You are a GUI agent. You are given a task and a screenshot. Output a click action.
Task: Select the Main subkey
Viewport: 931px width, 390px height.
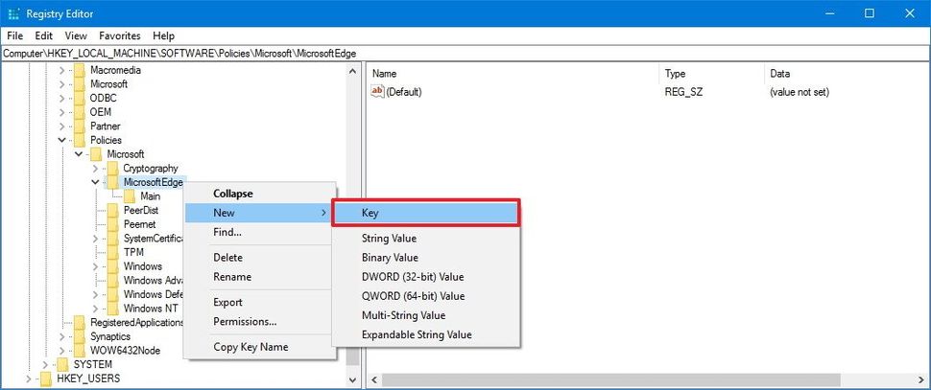(x=151, y=196)
